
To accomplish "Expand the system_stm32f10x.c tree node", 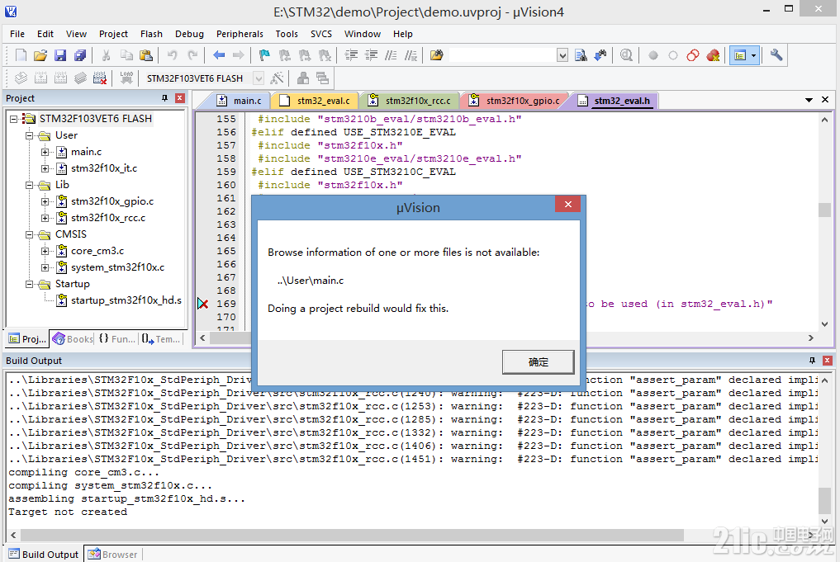I will click(x=45, y=267).
